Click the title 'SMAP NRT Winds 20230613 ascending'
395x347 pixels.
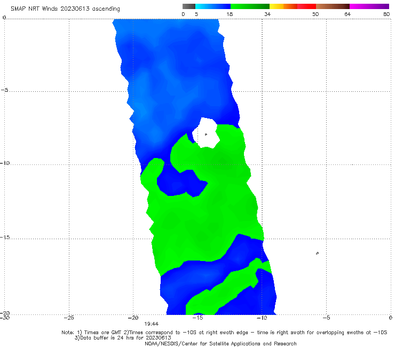65,9
